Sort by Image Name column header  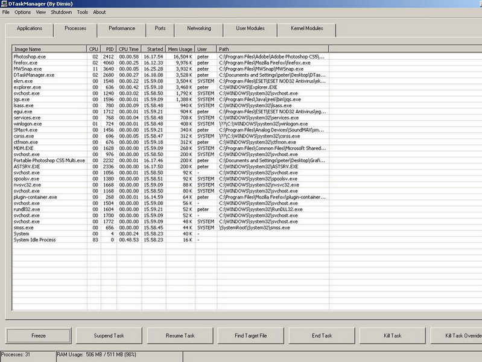tap(49, 49)
